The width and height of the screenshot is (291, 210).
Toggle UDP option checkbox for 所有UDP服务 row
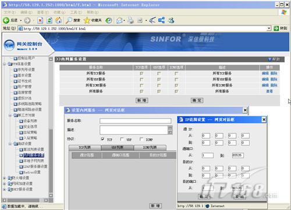click(159, 80)
